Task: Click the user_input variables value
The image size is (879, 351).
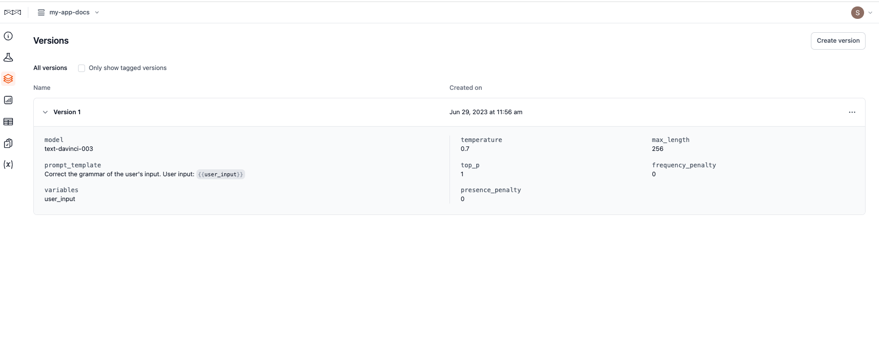Action: click(60, 199)
